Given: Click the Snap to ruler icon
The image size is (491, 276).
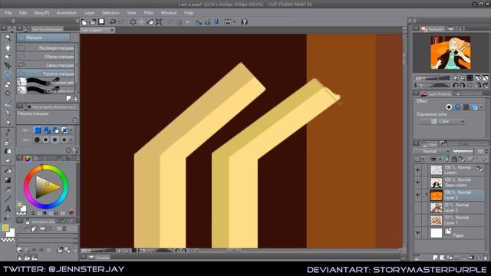Looking at the screenshot, I should pos(199,22).
